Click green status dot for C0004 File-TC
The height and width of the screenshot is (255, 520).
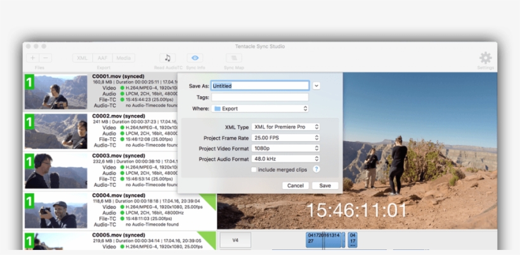(x=122, y=219)
